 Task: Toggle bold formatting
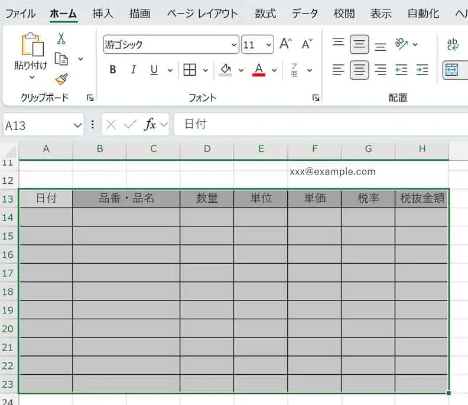(113, 70)
